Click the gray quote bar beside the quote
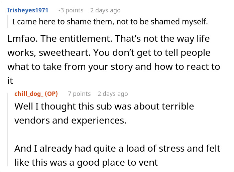234x172 pixels. tap(9, 22)
